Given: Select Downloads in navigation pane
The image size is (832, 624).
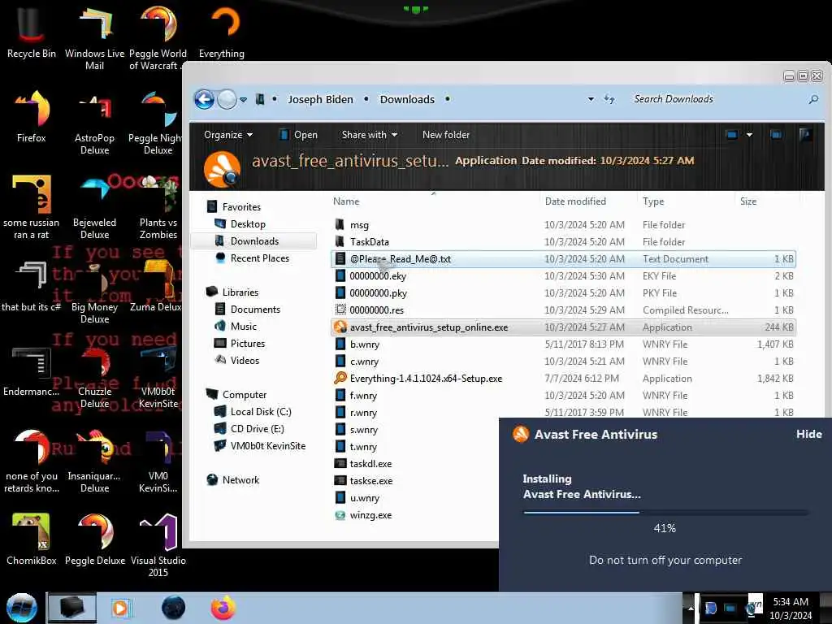Looking at the screenshot, I should tap(254, 240).
